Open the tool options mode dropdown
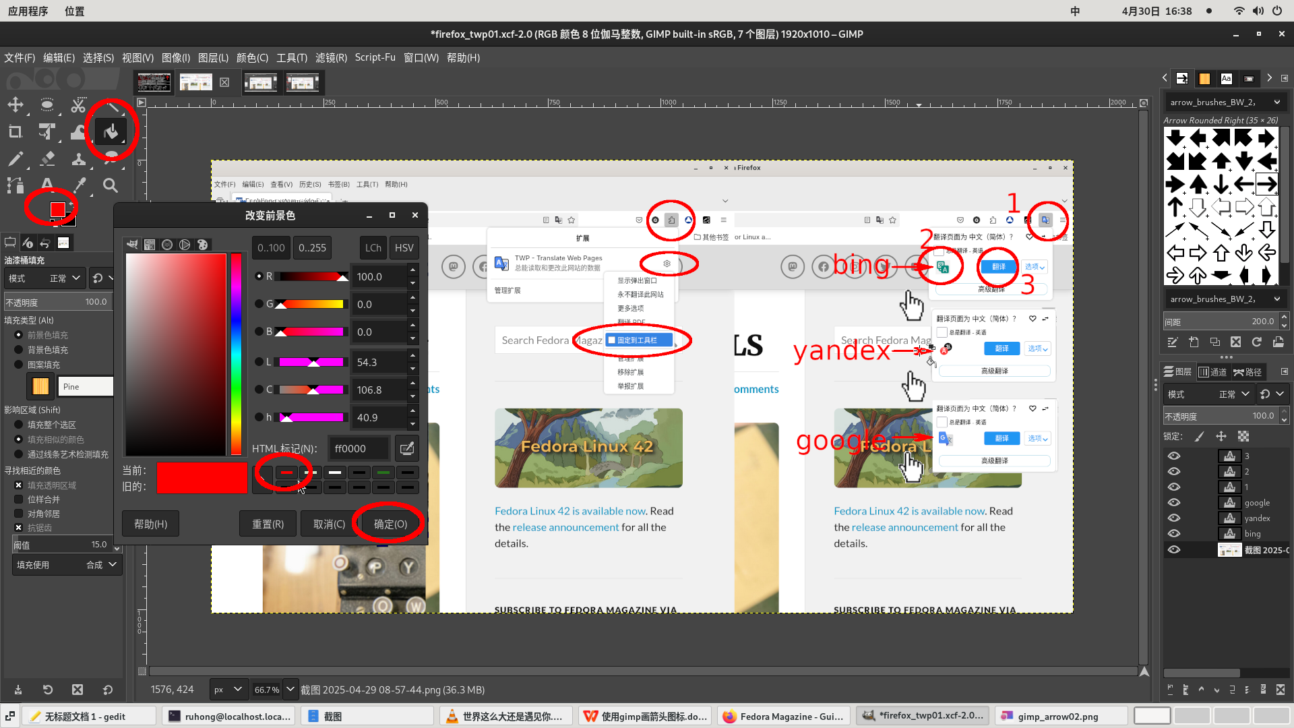 coord(44,278)
